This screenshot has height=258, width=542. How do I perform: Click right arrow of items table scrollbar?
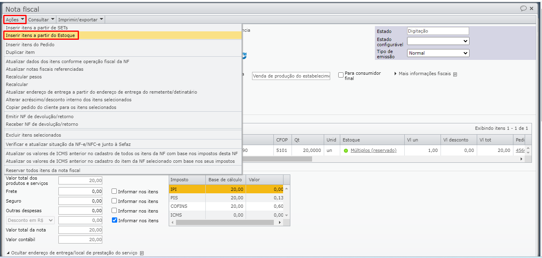pyautogui.click(x=521, y=159)
